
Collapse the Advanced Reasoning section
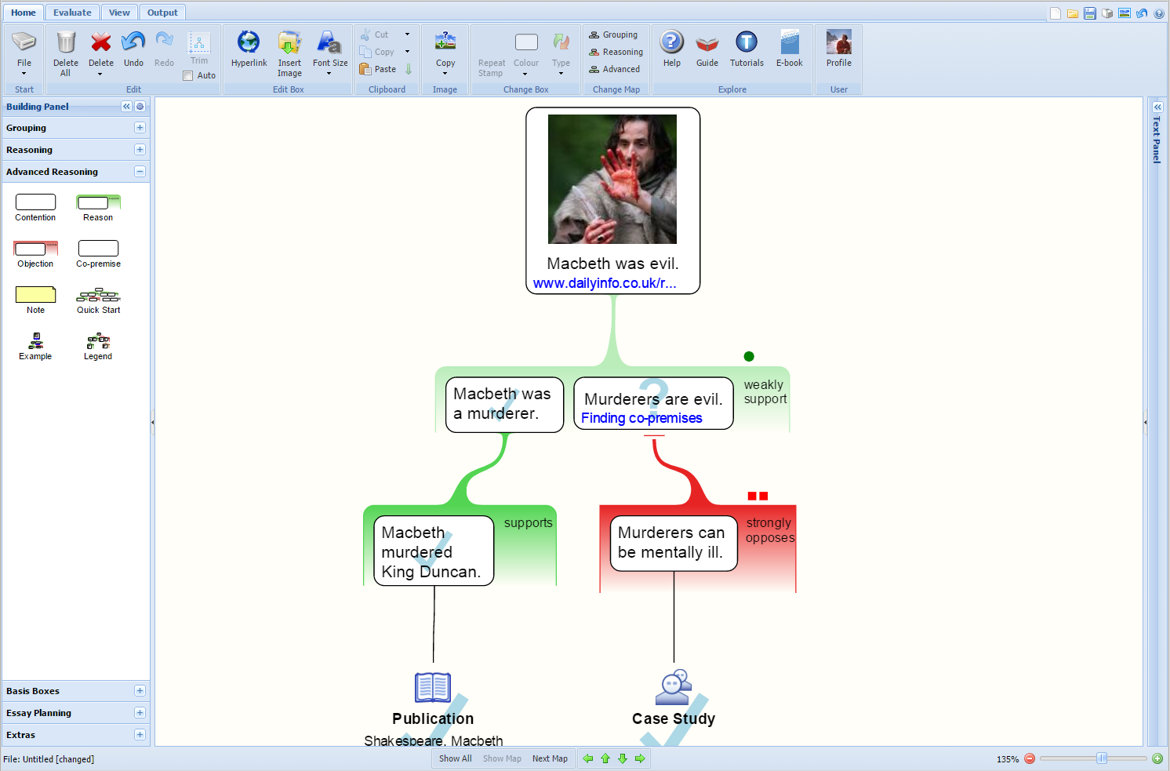point(140,172)
